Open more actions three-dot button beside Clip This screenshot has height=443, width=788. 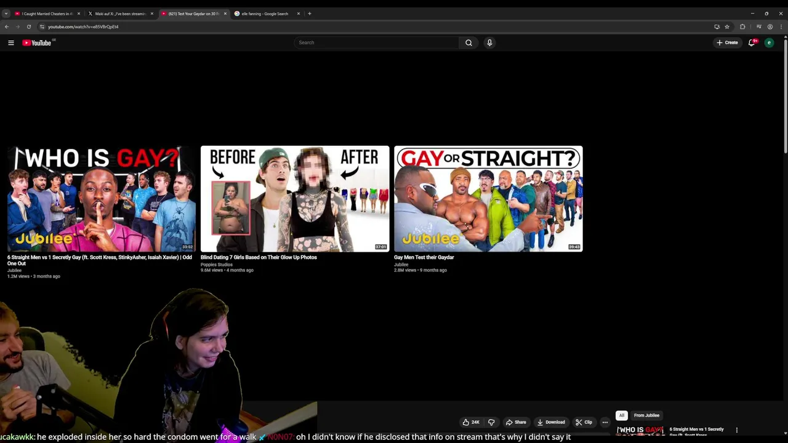click(x=605, y=422)
